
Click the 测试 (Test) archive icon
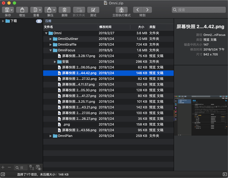click(x=93, y=10)
